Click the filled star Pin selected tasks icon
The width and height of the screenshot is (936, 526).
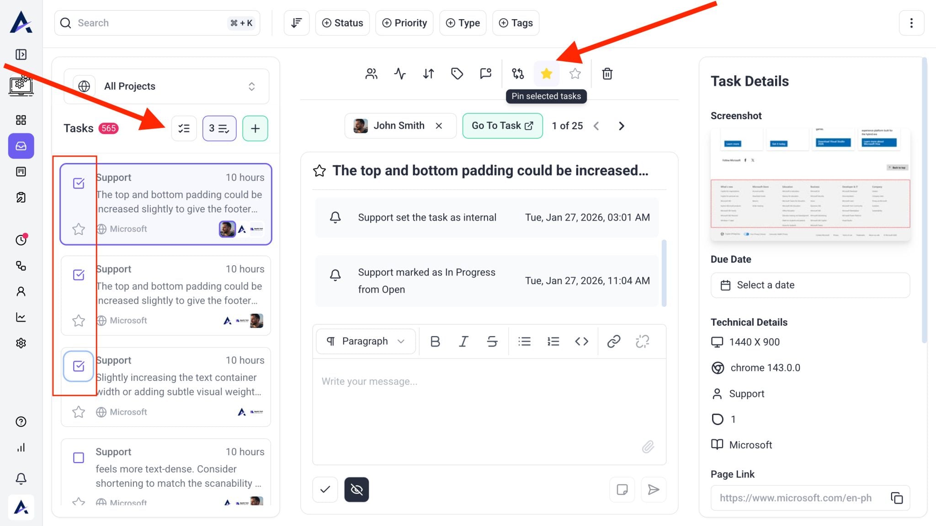[546, 74]
